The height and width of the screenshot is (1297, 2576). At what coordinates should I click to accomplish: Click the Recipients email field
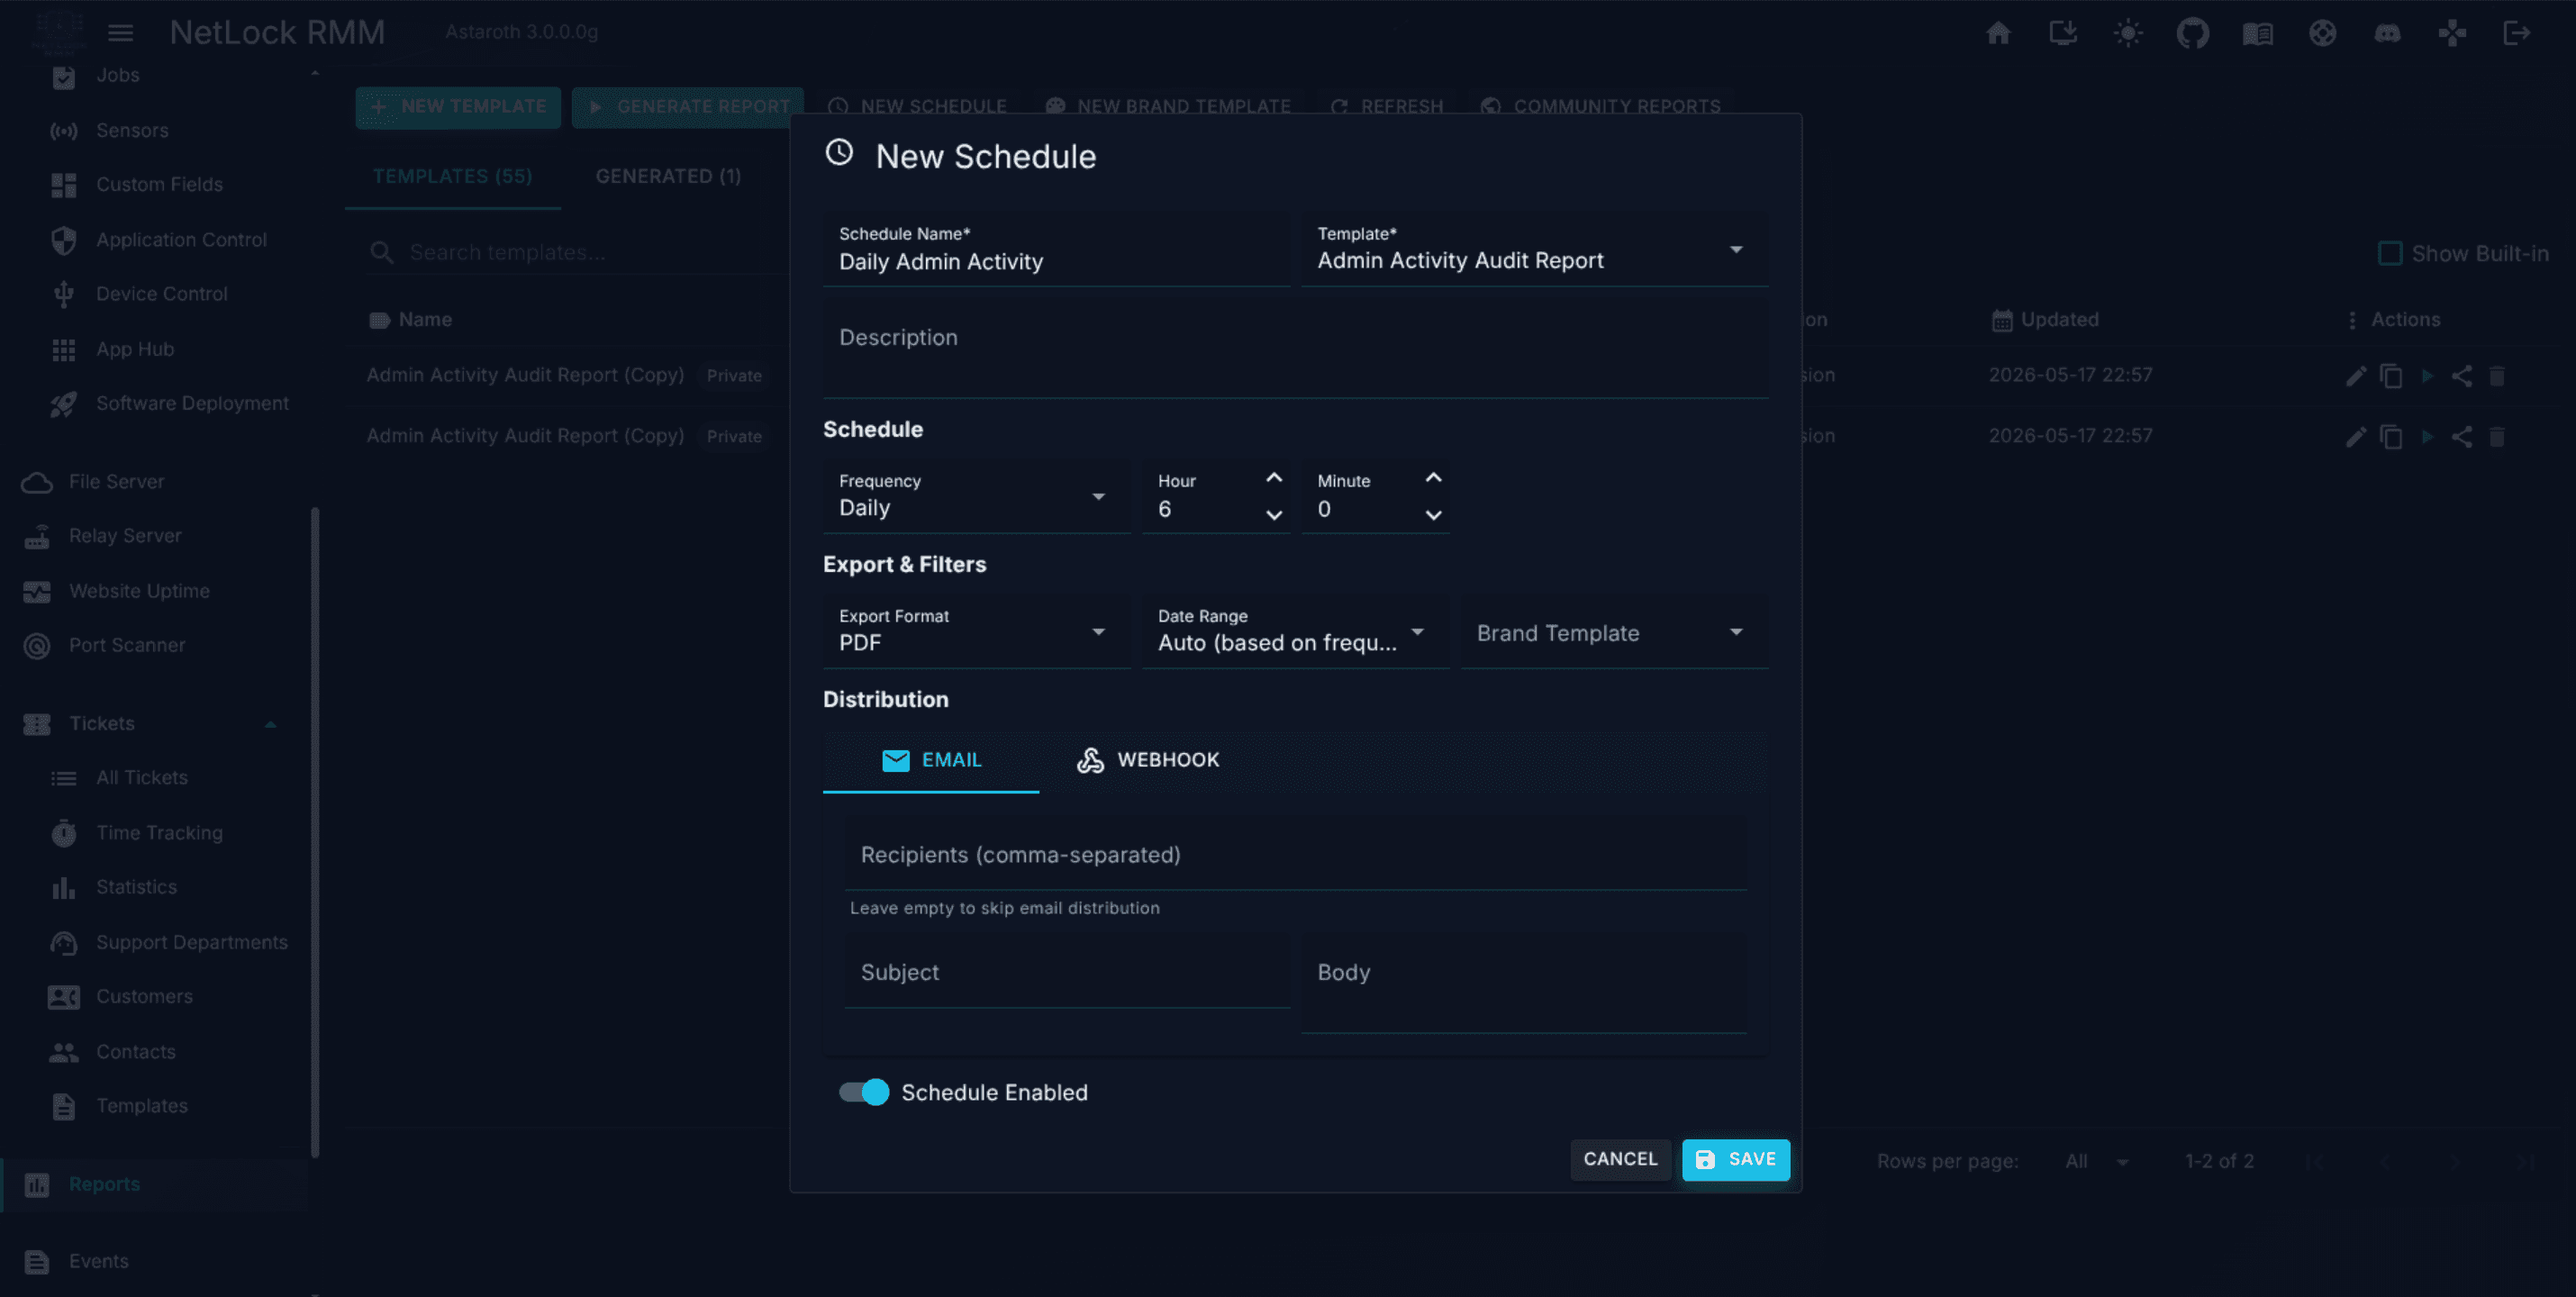pos(1295,854)
